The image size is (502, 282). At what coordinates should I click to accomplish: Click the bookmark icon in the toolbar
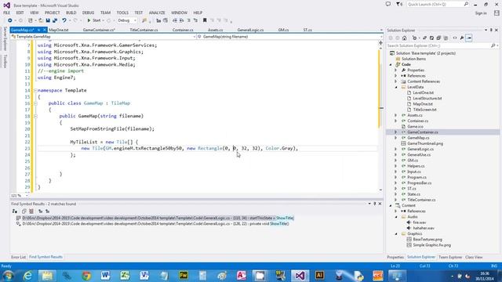205,20
